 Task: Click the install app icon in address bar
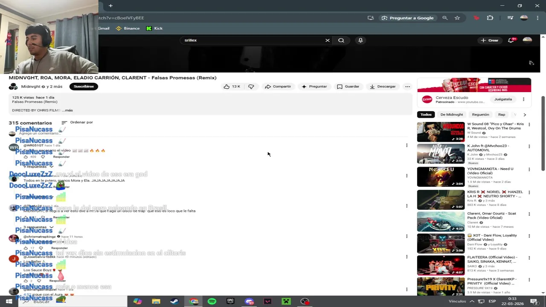click(x=371, y=18)
